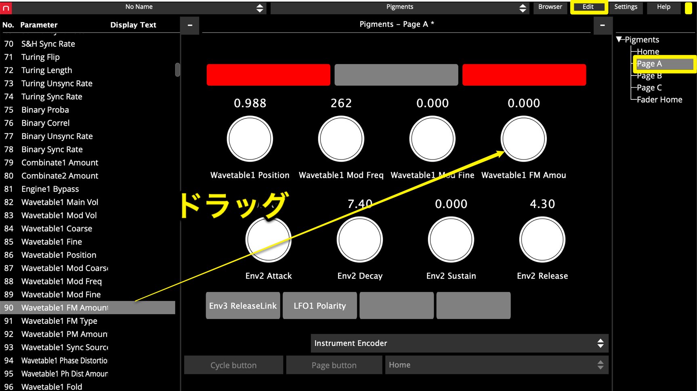This screenshot has width=697, height=391.
Task: Click the Env2 Decay knob
Action: coord(360,240)
